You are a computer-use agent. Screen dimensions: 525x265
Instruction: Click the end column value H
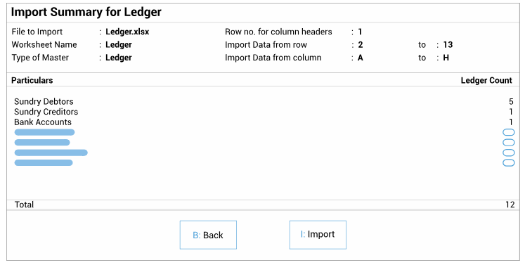[x=446, y=58]
